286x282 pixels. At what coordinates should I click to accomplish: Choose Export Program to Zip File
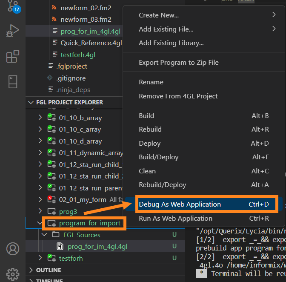pyautogui.click(x=178, y=63)
